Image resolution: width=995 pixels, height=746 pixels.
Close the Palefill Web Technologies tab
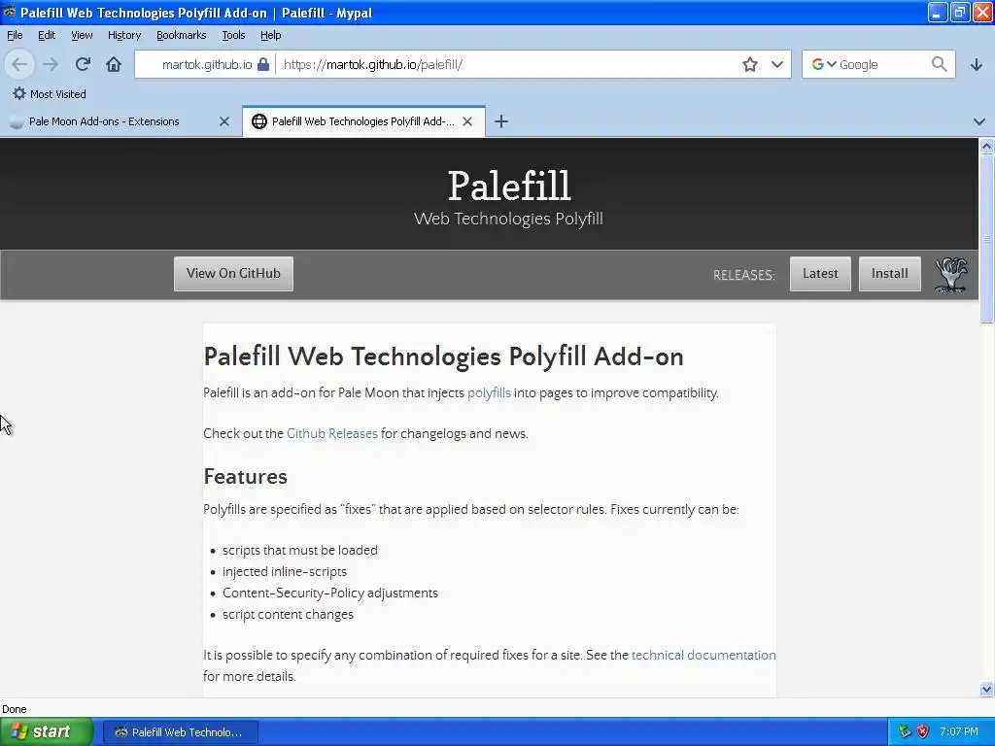[x=467, y=121]
